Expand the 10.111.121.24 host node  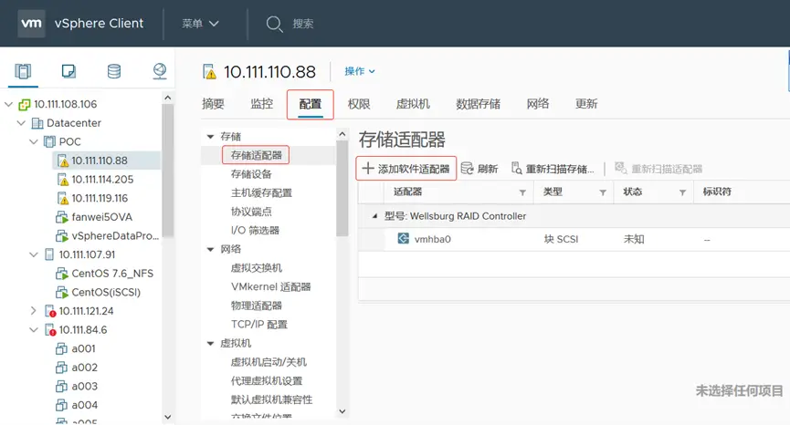pos(34,311)
